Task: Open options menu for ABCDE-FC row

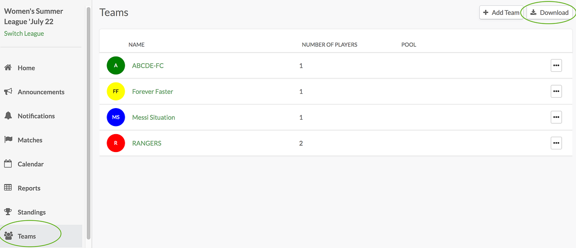Action: (x=556, y=65)
